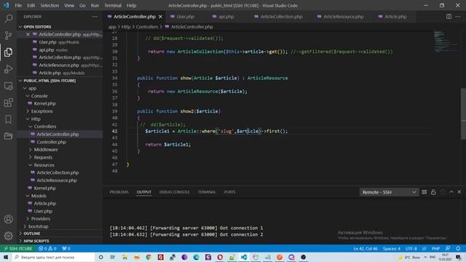Click the editor vertical scrollbar thumb

[x=463, y=114]
